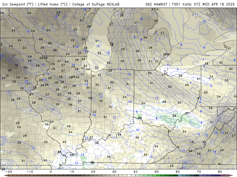Click the '80' label on the color scale
237x177 pixels.
(x=220, y=172)
